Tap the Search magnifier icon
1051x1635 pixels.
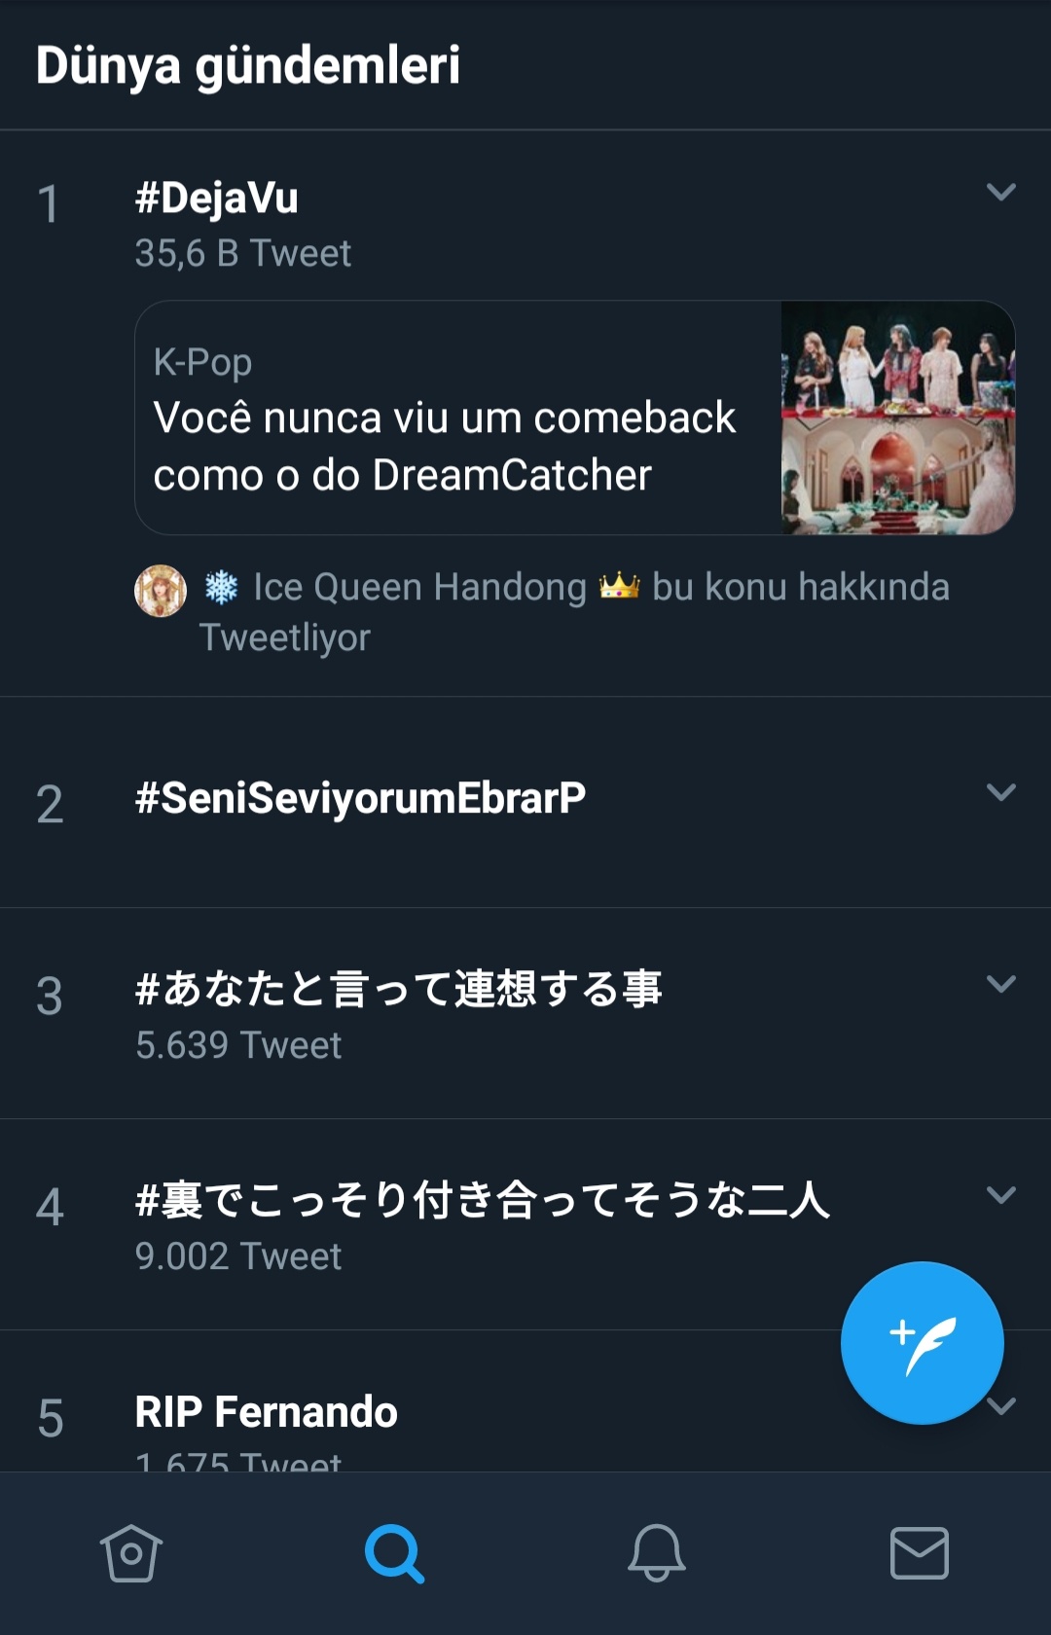point(394,1553)
